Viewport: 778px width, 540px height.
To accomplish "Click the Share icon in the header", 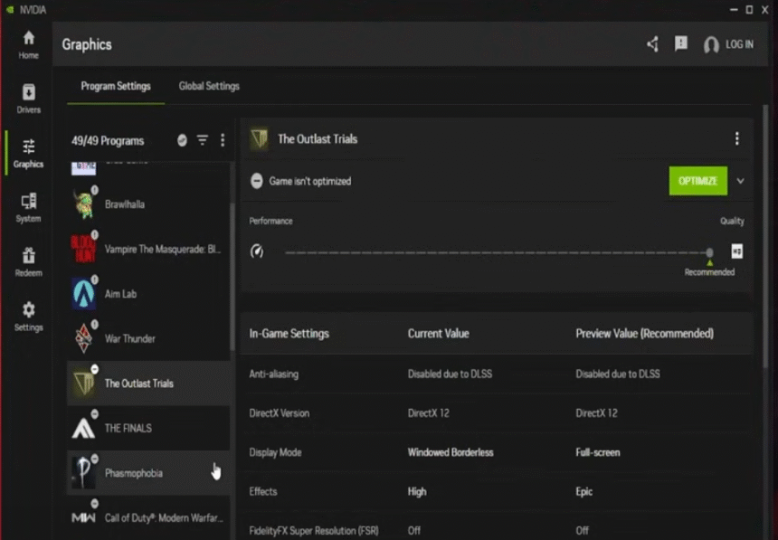I will [652, 43].
